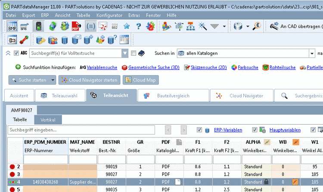Viewport: 323px width, 192px height.
Task: Open the Volltextsuche search term dropdown
Action: [x=125, y=53]
